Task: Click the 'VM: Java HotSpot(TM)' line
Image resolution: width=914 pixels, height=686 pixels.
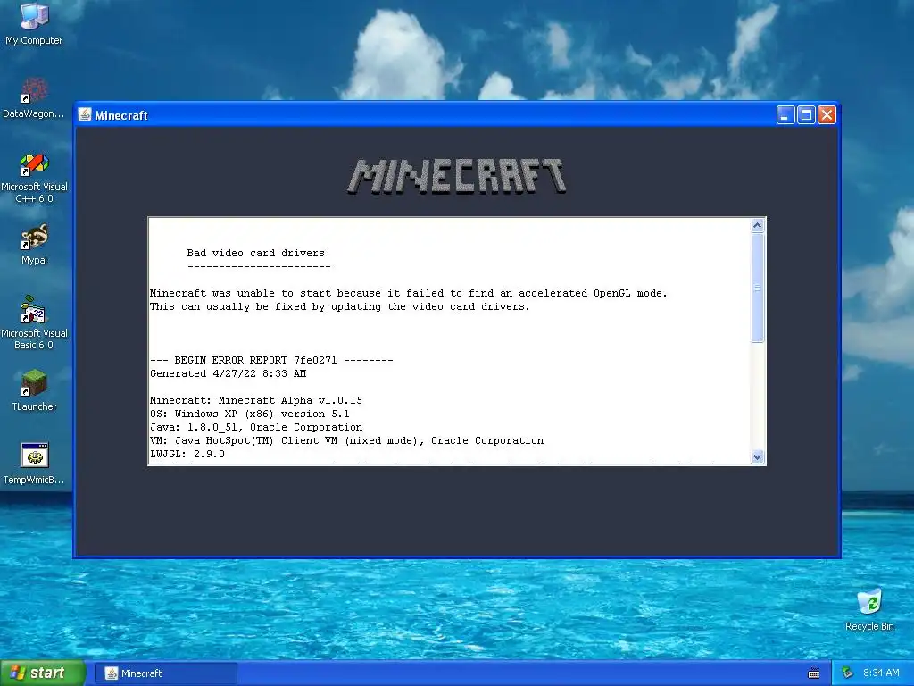Action: pyautogui.click(x=347, y=441)
